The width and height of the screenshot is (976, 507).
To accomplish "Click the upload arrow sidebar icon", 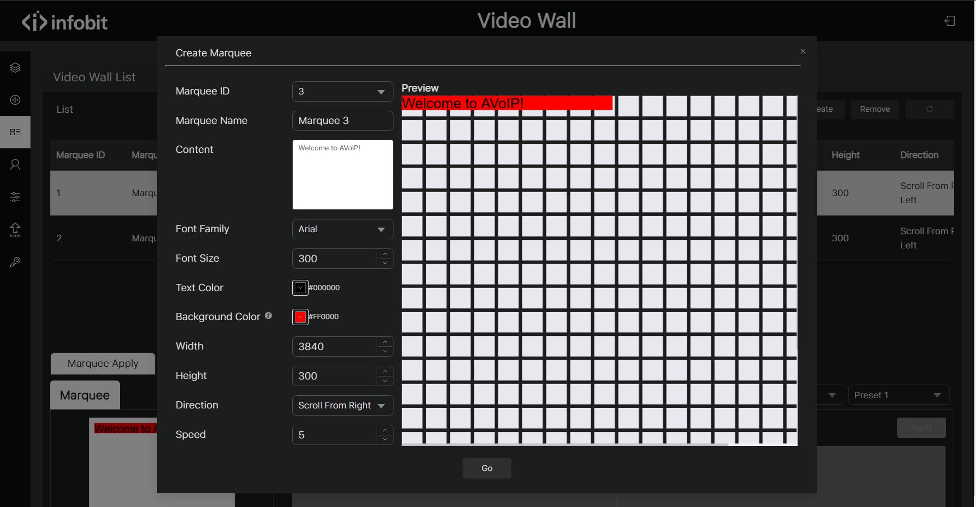I will [x=15, y=230].
